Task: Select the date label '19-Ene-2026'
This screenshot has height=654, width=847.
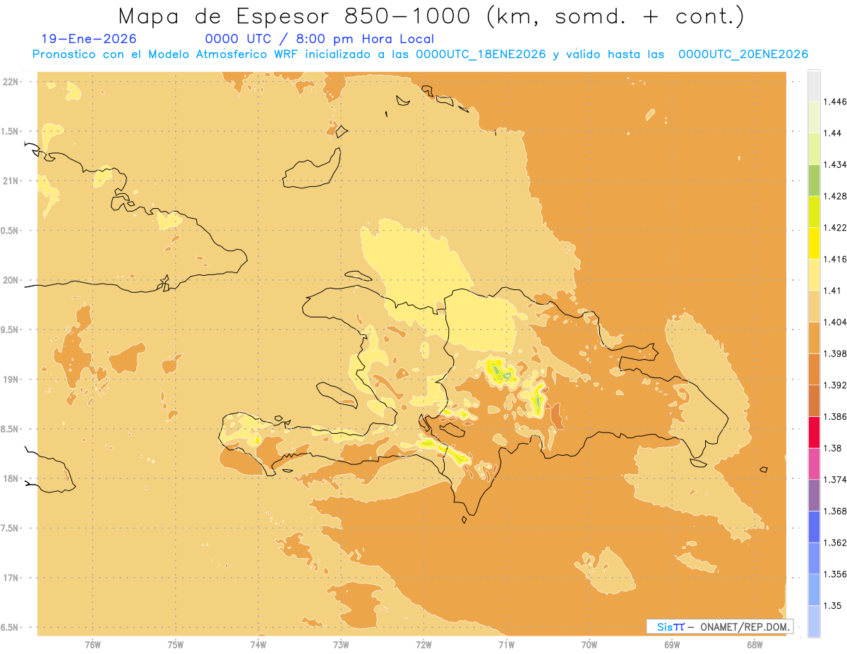Action: [x=89, y=40]
